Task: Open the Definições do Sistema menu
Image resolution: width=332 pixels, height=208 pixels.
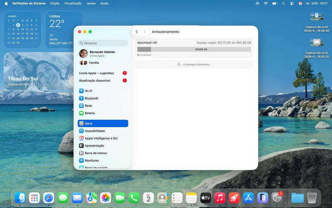Action: click(29, 3)
